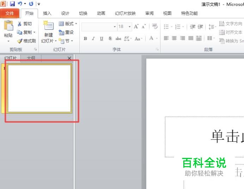244x189 pixels.
Task: Open the line spacing icon
Action: click(x=211, y=27)
